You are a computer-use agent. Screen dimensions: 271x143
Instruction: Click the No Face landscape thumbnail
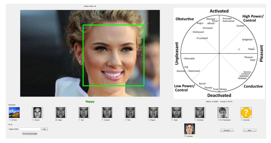[x=14, y=112]
